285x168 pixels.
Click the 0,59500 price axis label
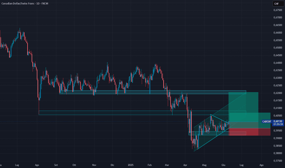(x=278, y=131)
